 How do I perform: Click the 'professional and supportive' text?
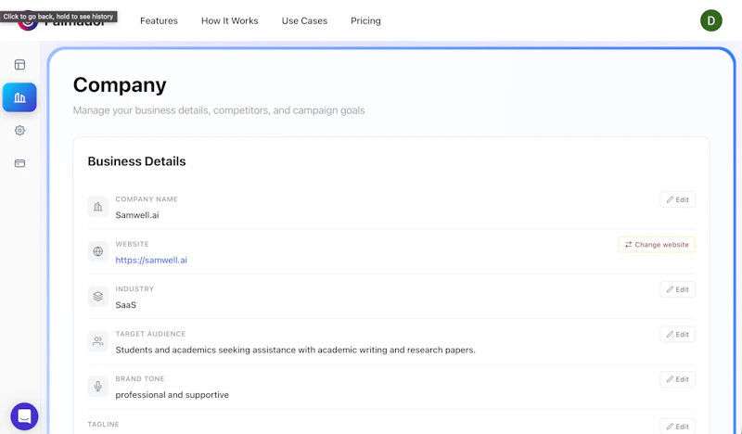pos(173,395)
